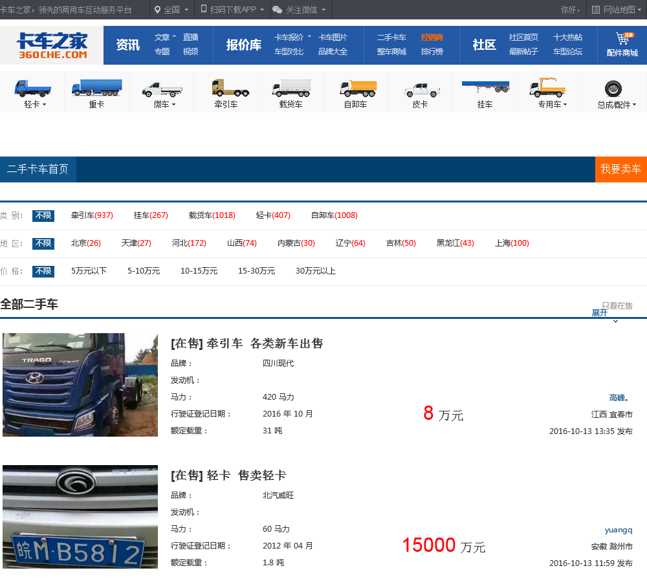The height and width of the screenshot is (588, 647).
Task: Open seller profile yuangq
Action: 618,530
